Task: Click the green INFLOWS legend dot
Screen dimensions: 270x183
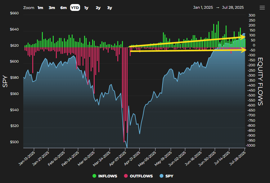Action: [x=94, y=176]
